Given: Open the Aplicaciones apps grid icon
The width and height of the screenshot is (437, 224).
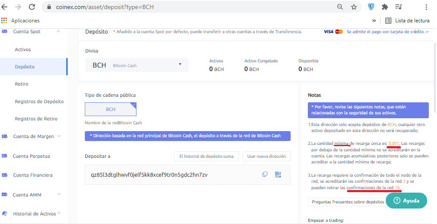Looking at the screenshot, I should point(4,21).
